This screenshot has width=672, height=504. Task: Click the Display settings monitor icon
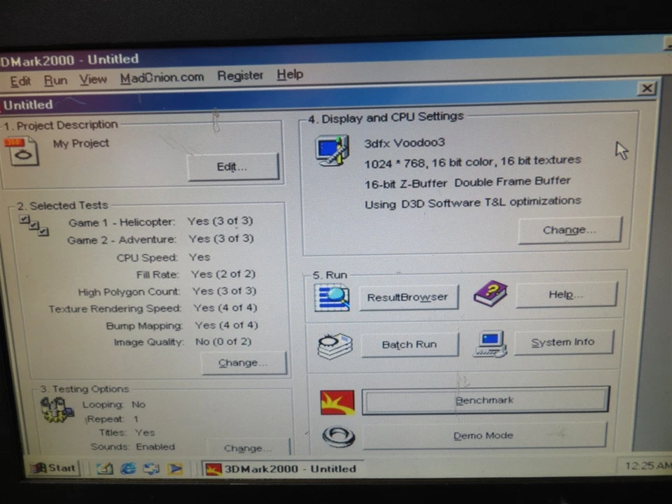(332, 150)
